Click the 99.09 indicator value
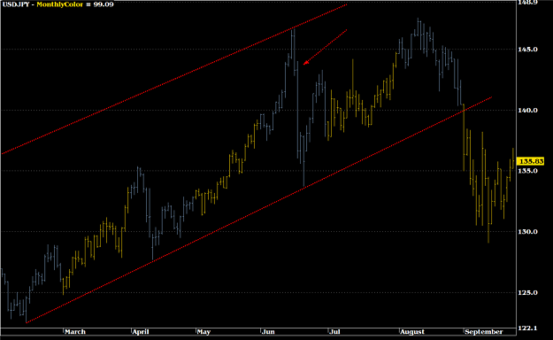Image resolution: width=553 pixels, height=340 pixels. coord(104,4)
